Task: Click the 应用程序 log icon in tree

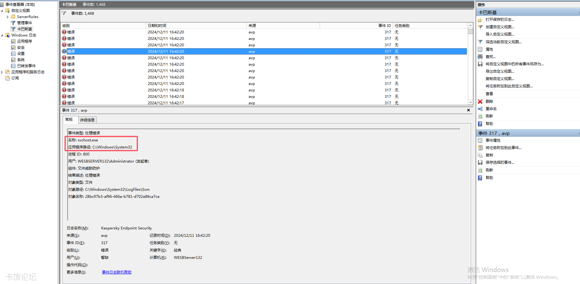Action: pyautogui.click(x=13, y=41)
